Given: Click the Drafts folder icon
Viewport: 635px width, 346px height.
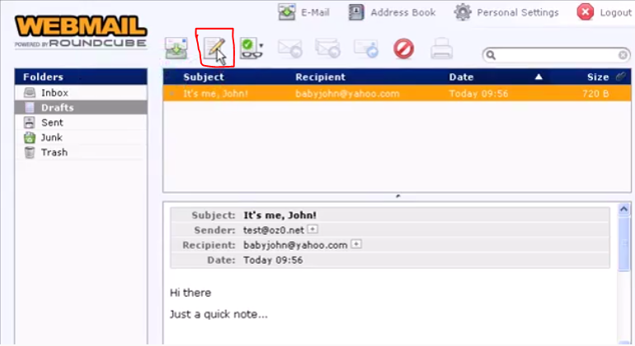Looking at the screenshot, I should tap(30, 108).
